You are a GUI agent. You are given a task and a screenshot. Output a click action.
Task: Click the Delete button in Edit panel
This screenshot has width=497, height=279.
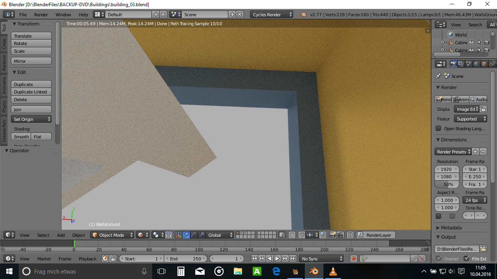(x=31, y=100)
